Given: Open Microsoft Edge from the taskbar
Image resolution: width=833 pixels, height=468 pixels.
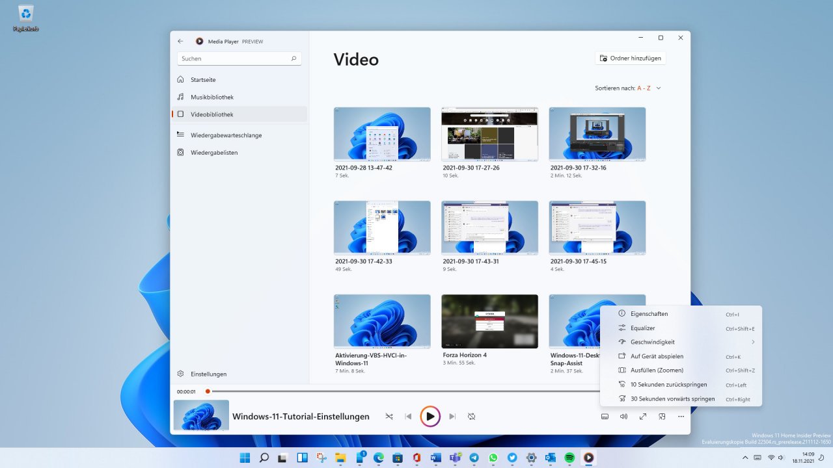Looking at the screenshot, I should coord(379,458).
